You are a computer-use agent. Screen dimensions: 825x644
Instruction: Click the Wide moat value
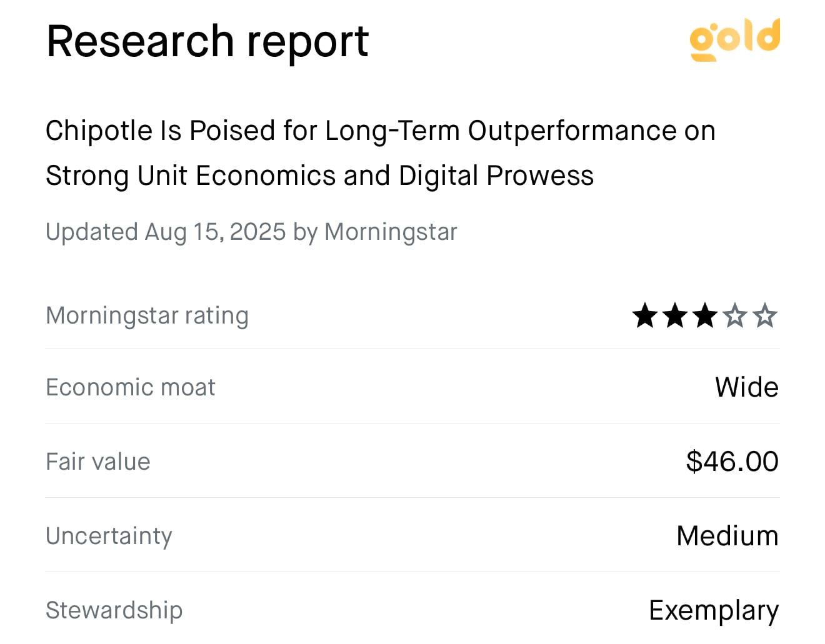(747, 387)
